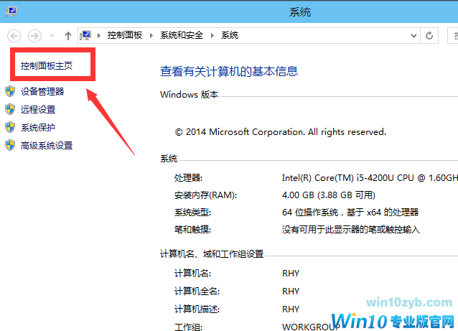Click the Forward navigation arrow

click(34, 36)
